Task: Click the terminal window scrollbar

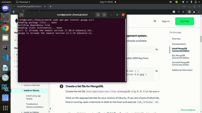Action: tap(126, 50)
